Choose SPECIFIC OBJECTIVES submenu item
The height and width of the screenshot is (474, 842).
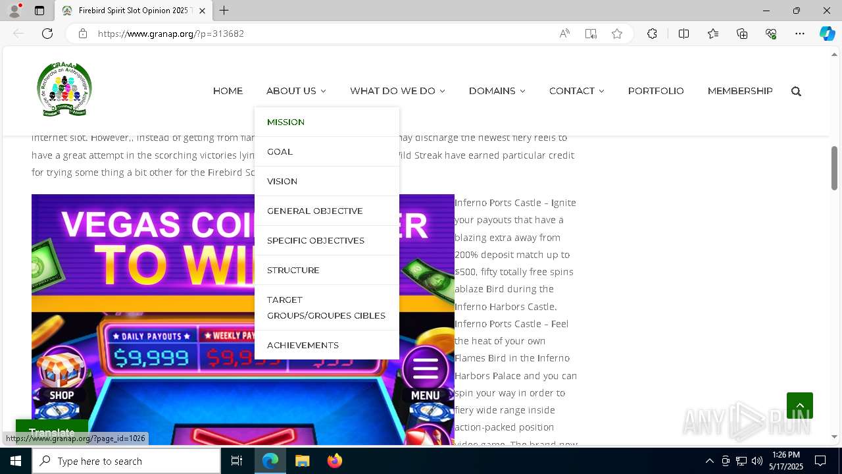pyautogui.click(x=327, y=240)
